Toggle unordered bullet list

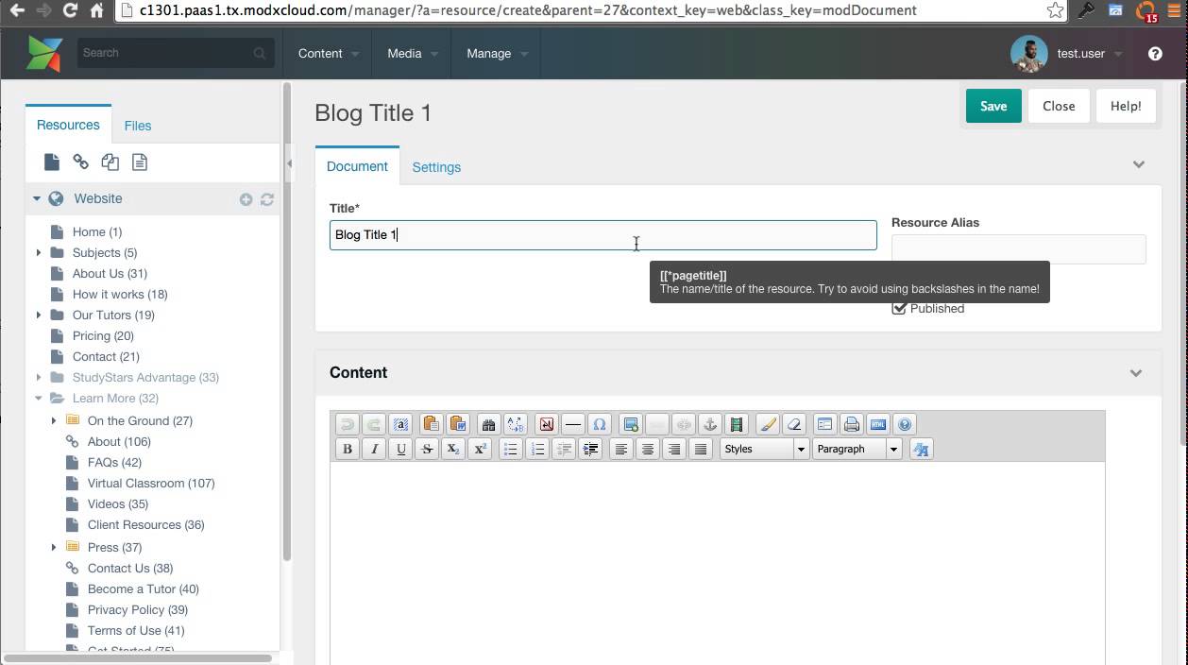(511, 449)
